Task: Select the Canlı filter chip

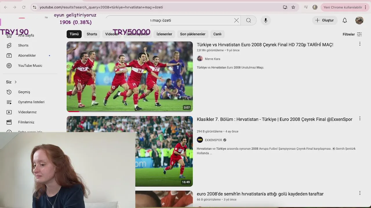Action: pos(217,34)
